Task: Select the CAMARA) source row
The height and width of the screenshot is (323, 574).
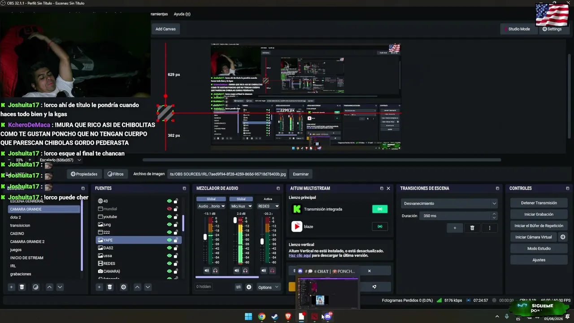Action: click(x=138, y=271)
